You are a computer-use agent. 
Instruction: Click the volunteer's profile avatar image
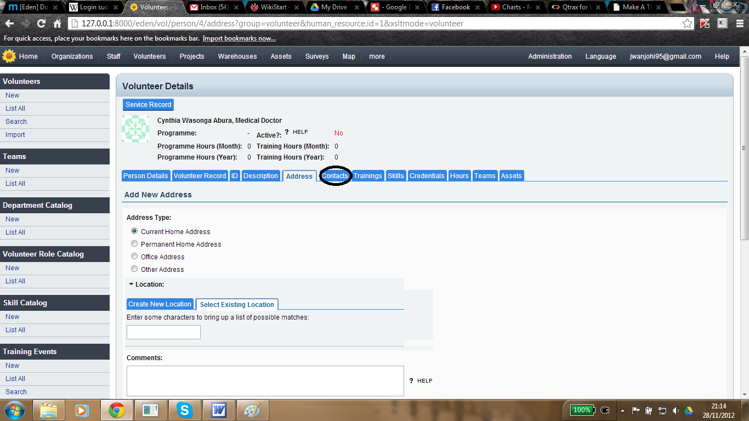coord(135,129)
